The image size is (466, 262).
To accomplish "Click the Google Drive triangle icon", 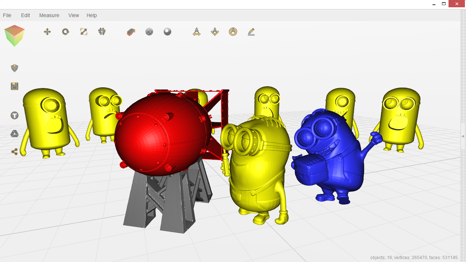I will click(x=15, y=134).
